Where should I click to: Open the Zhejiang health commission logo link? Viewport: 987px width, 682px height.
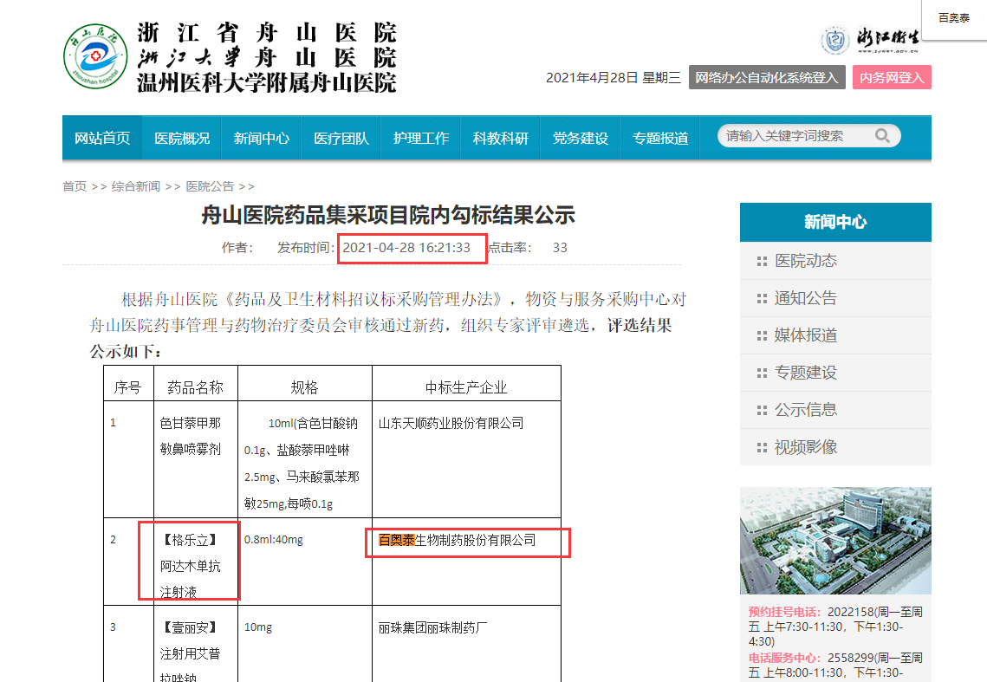pyautogui.click(x=869, y=41)
